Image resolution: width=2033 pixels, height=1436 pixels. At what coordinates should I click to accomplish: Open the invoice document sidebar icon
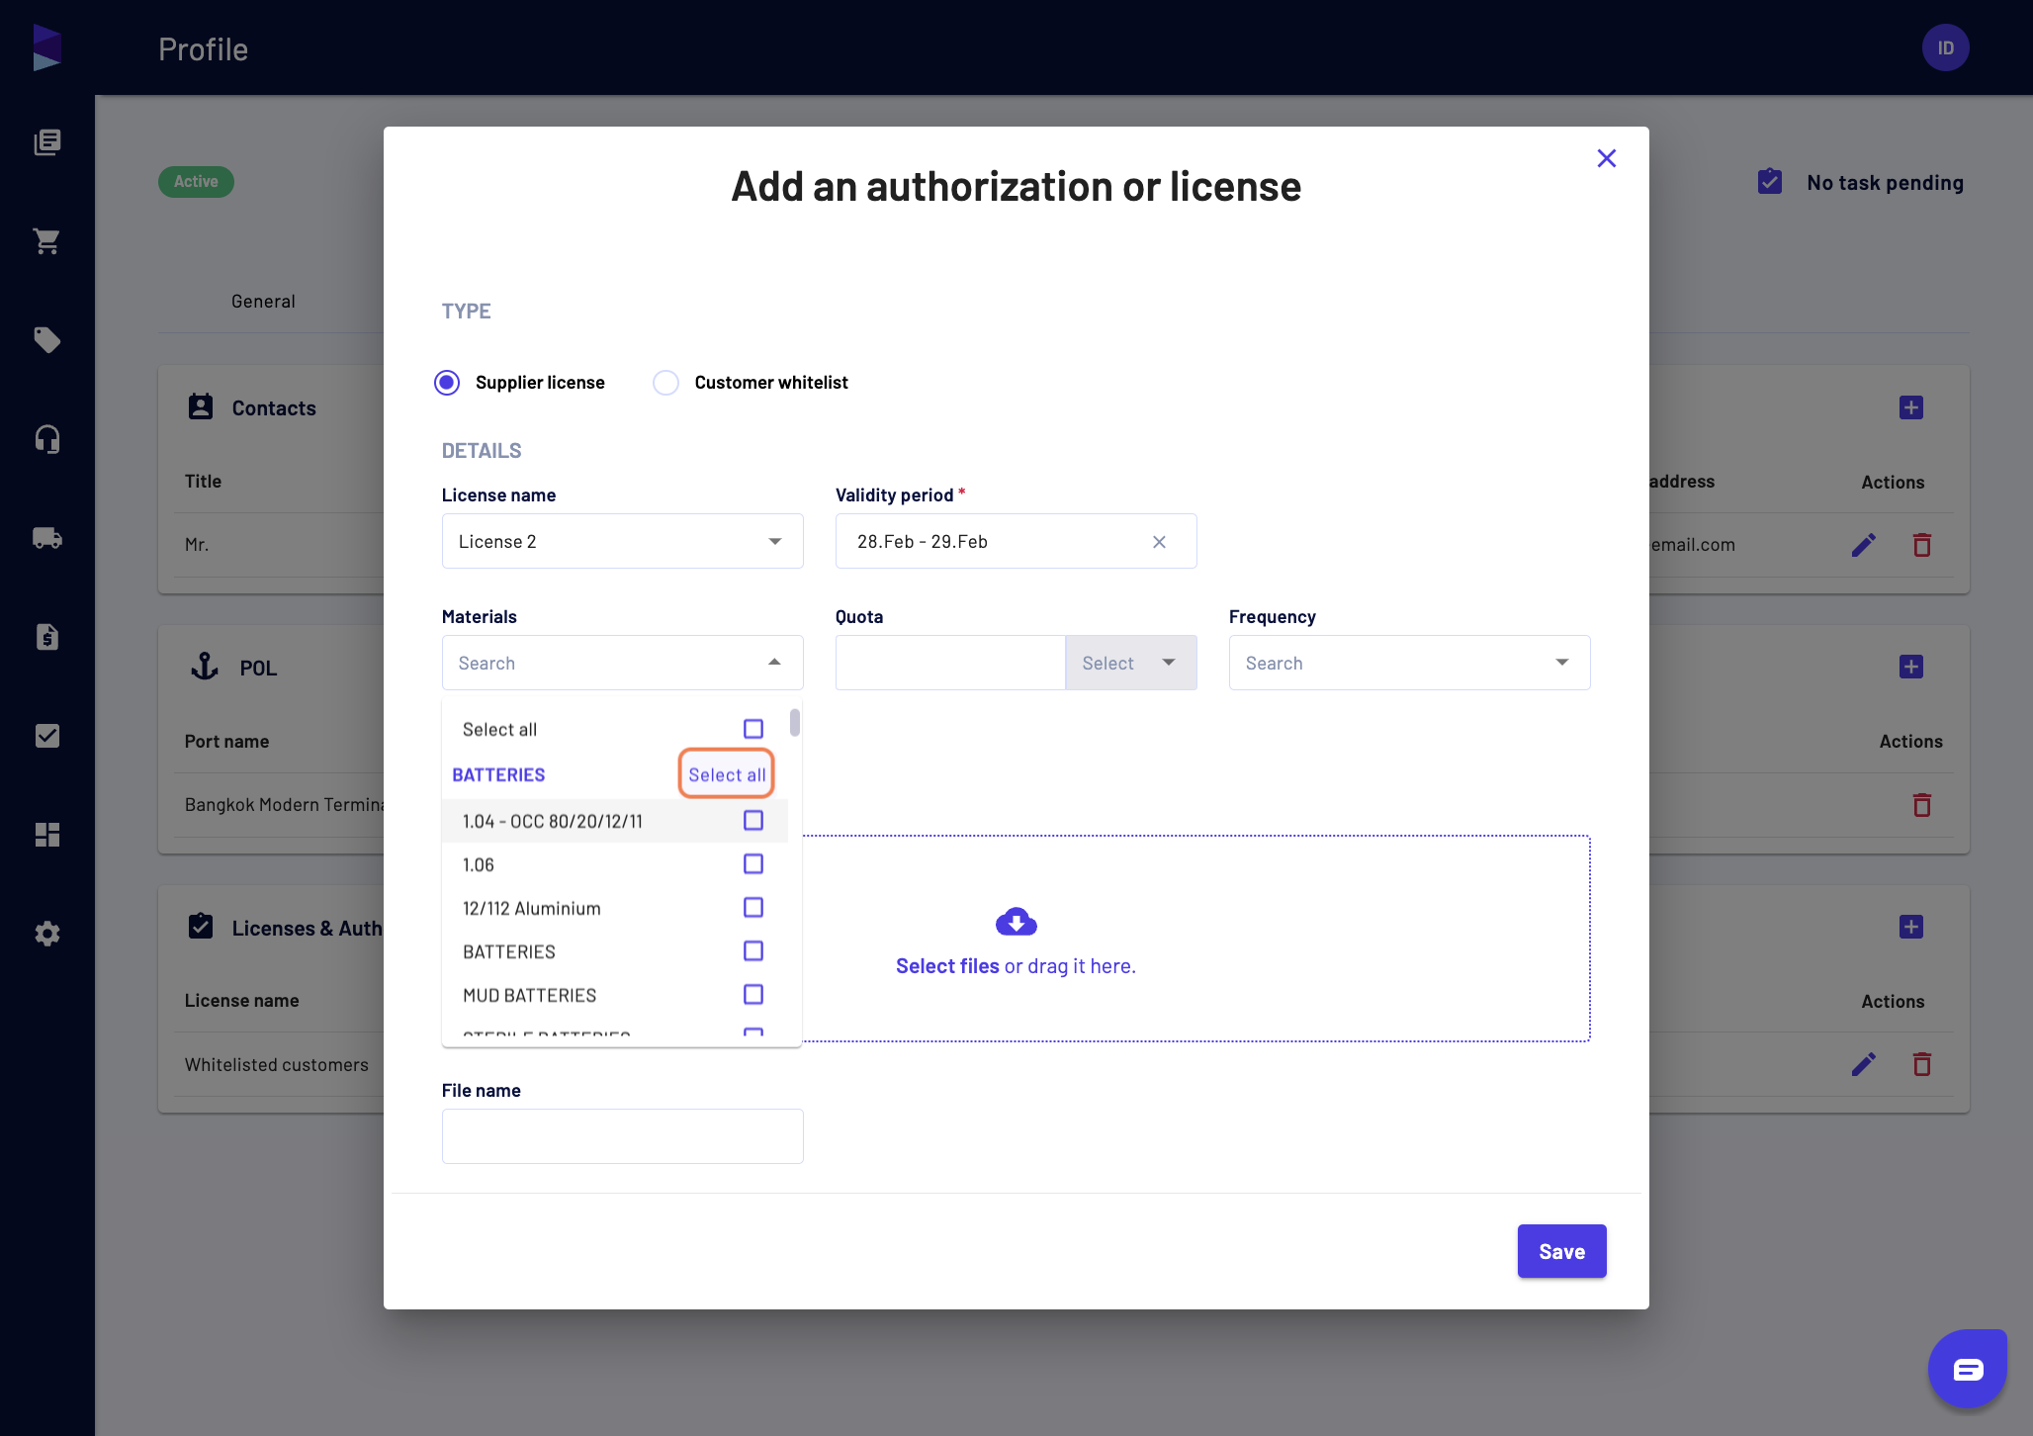pyautogui.click(x=46, y=637)
